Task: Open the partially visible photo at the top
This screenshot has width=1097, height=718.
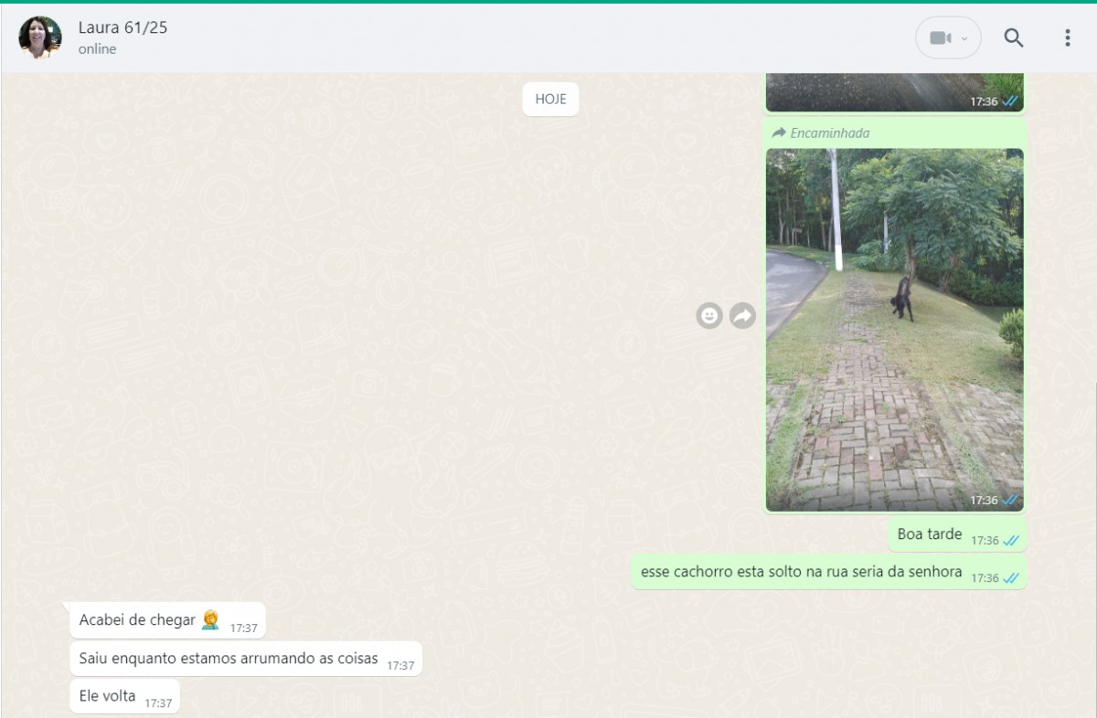Action: (894, 91)
